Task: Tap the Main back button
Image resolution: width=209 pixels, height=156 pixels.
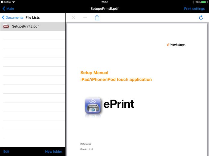Action: (x=8, y=9)
